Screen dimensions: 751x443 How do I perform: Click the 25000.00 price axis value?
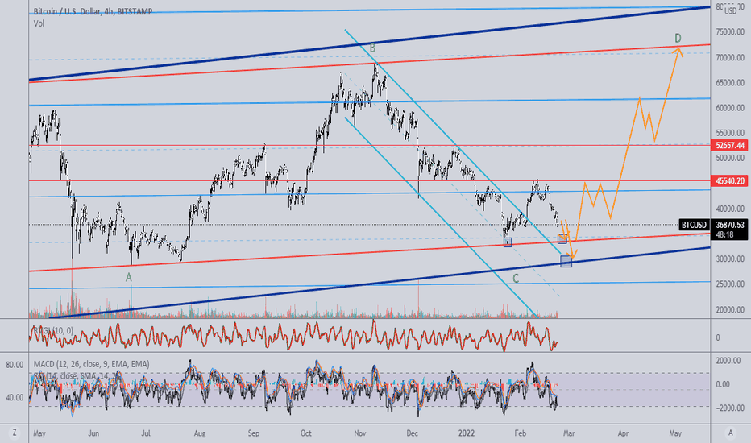(730, 284)
